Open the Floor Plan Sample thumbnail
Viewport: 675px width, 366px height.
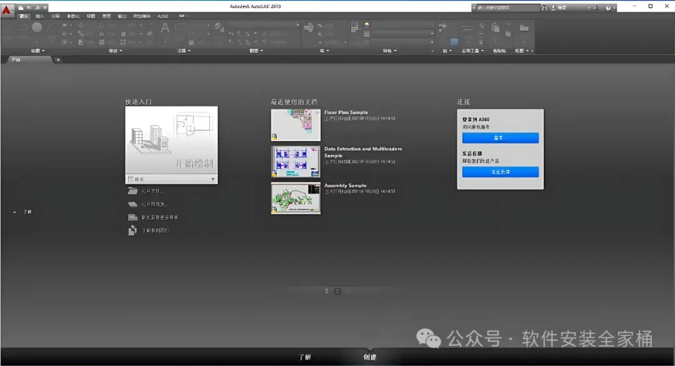coord(296,125)
